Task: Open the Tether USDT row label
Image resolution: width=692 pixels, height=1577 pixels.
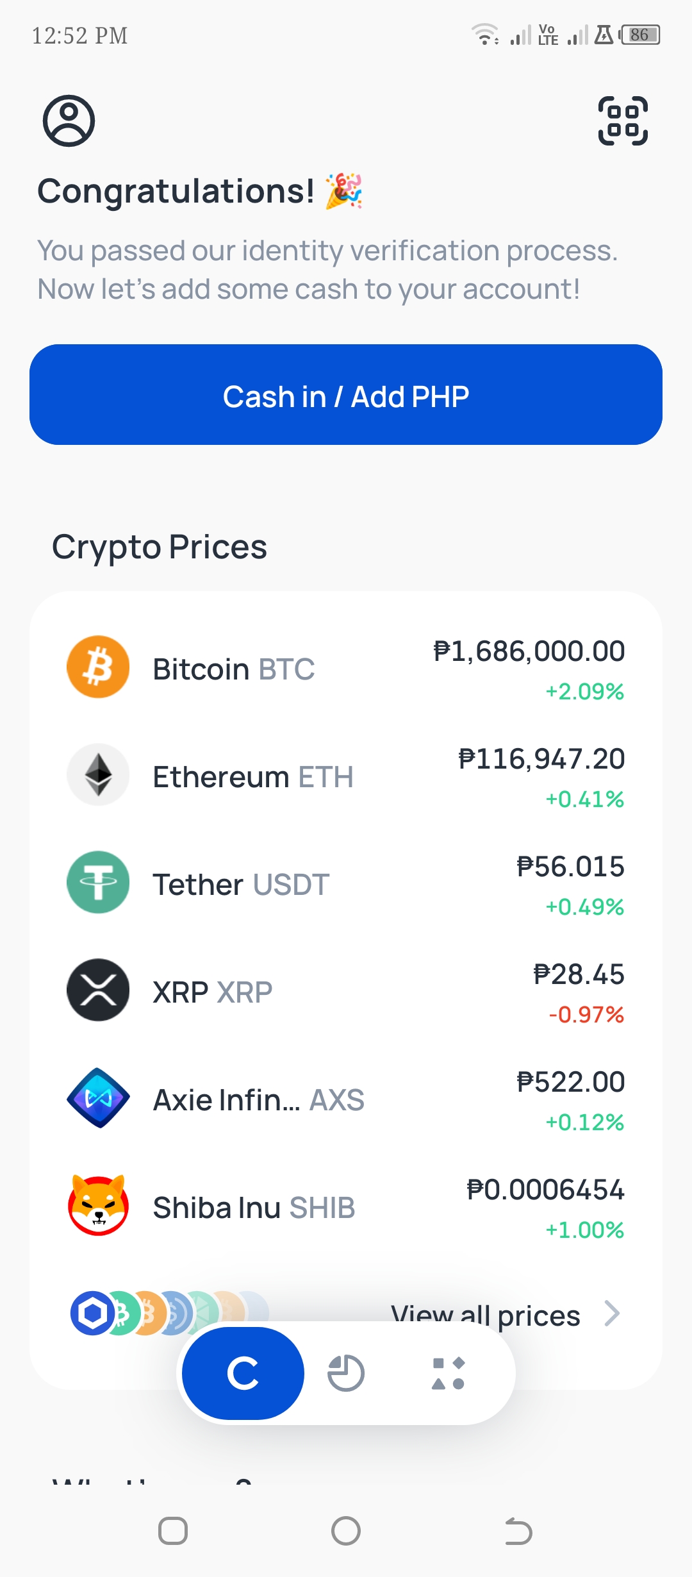Action: pyautogui.click(x=241, y=885)
